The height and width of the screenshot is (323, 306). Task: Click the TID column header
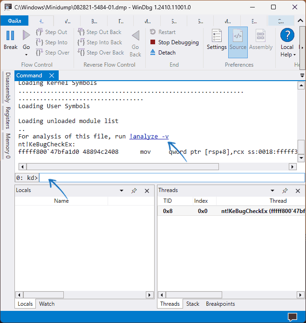click(x=168, y=201)
